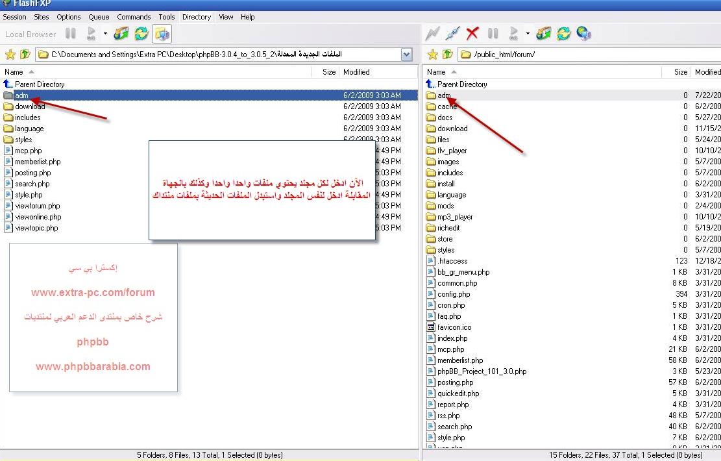Select remote file phpBB_Project_101_3.0.php

[x=476, y=371]
